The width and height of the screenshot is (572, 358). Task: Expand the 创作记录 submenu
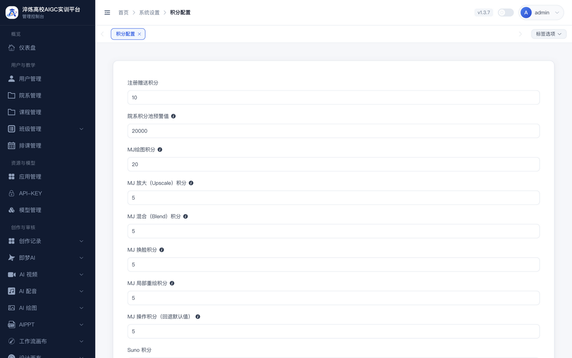coord(81,241)
